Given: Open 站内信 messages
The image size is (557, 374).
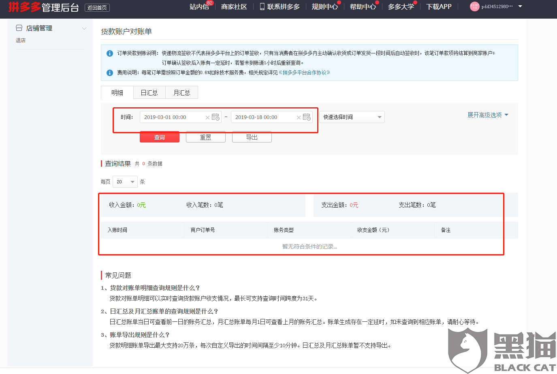Looking at the screenshot, I should (199, 7).
